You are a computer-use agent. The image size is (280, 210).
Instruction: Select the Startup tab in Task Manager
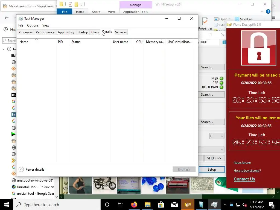83,32
